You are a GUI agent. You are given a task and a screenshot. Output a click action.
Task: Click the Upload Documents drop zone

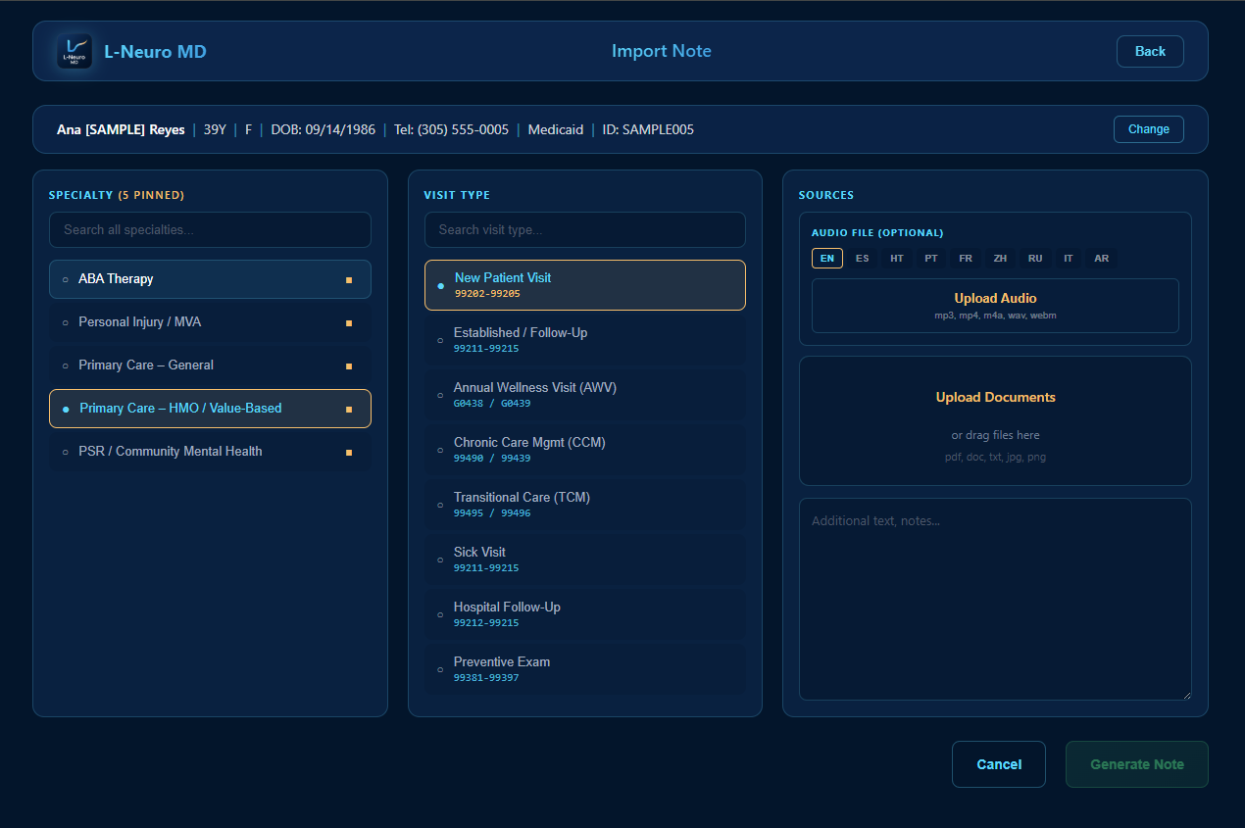(x=995, y=420)
